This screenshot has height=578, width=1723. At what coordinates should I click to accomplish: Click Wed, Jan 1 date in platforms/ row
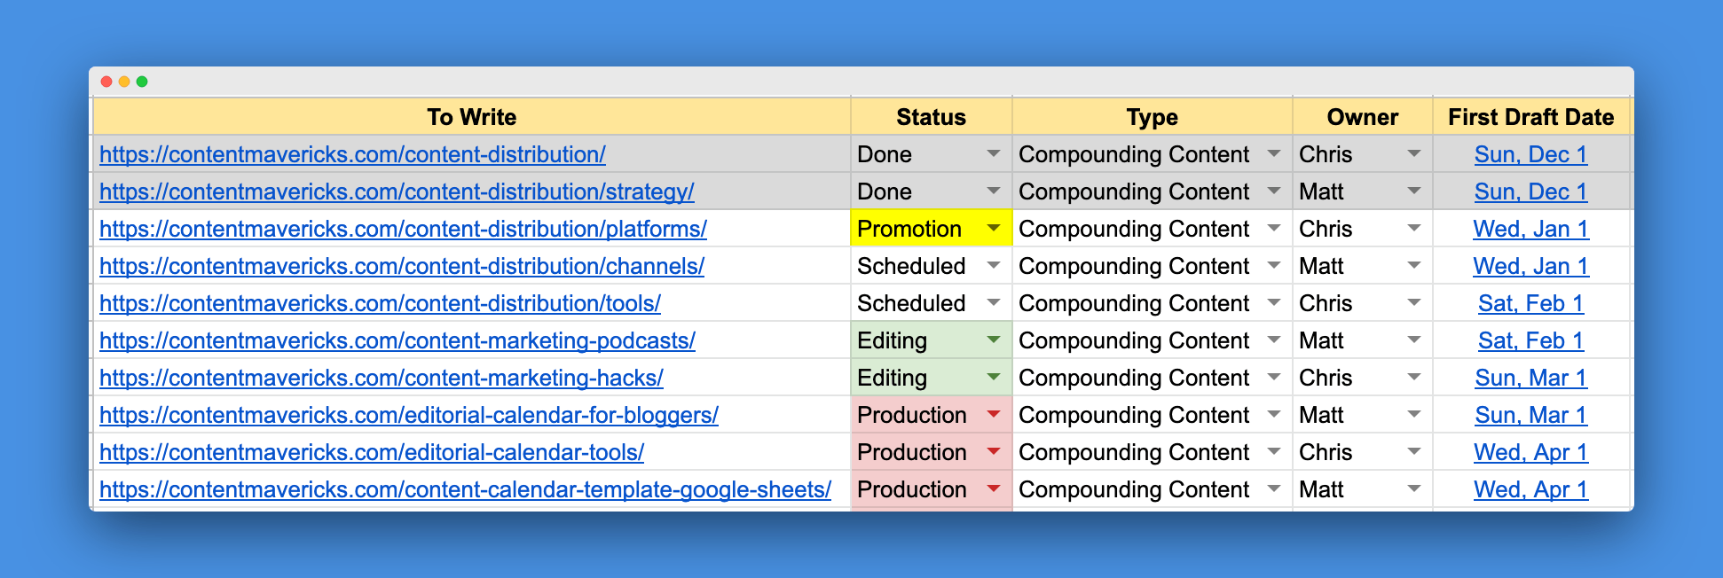(1530, 229)
